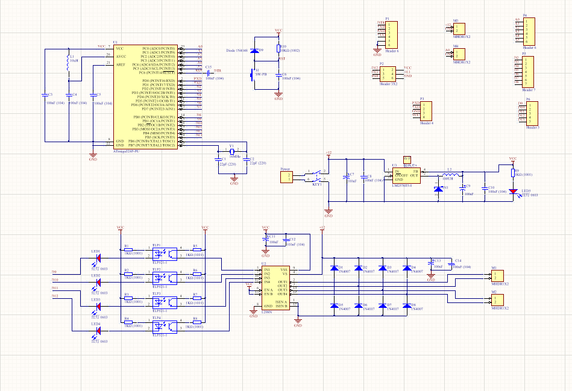Select the Power connector
This screenshot has height=391, width=572.
click(286, 177)
